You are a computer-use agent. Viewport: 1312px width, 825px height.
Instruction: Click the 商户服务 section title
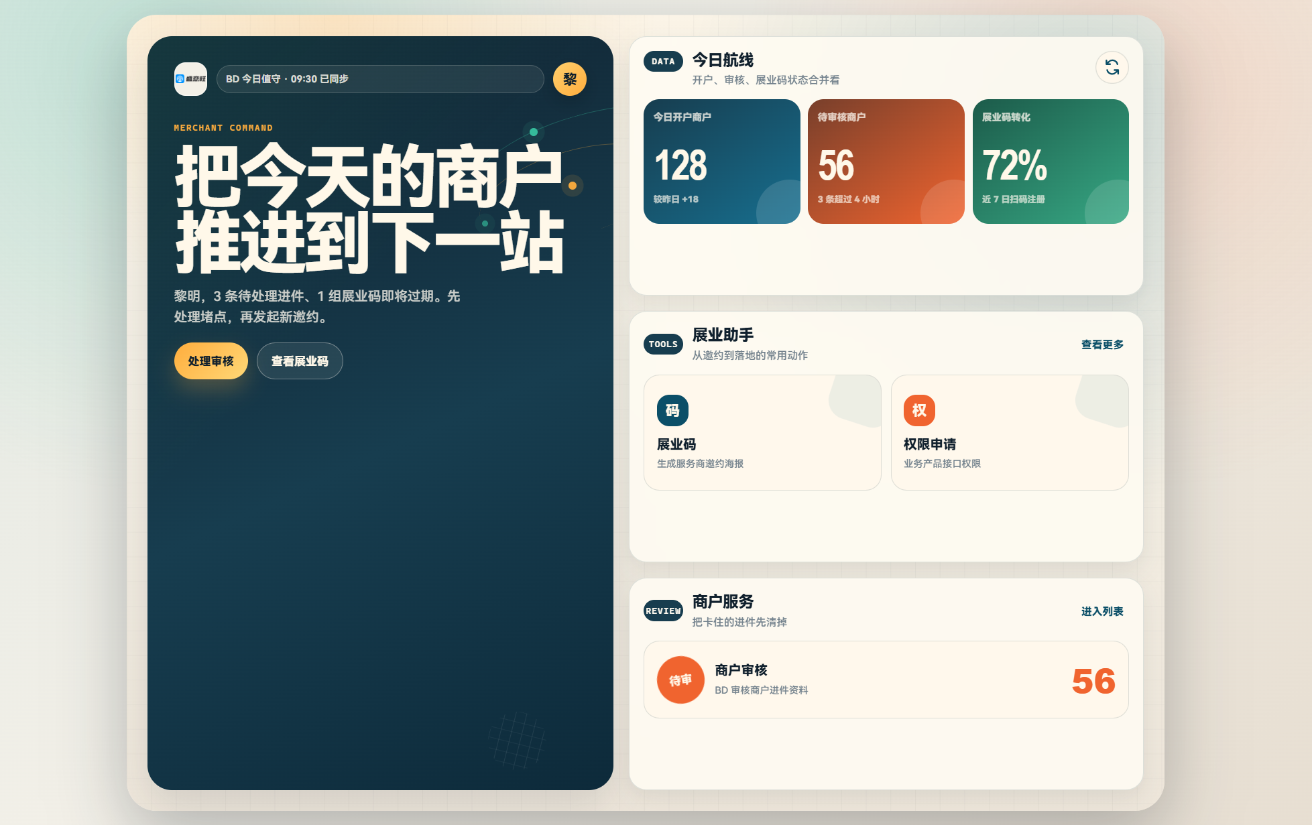tap(723, 602)
